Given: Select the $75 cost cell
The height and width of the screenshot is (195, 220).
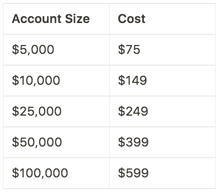Looking at the screenshot, I should pyautogui.click(x=162, y=50).
